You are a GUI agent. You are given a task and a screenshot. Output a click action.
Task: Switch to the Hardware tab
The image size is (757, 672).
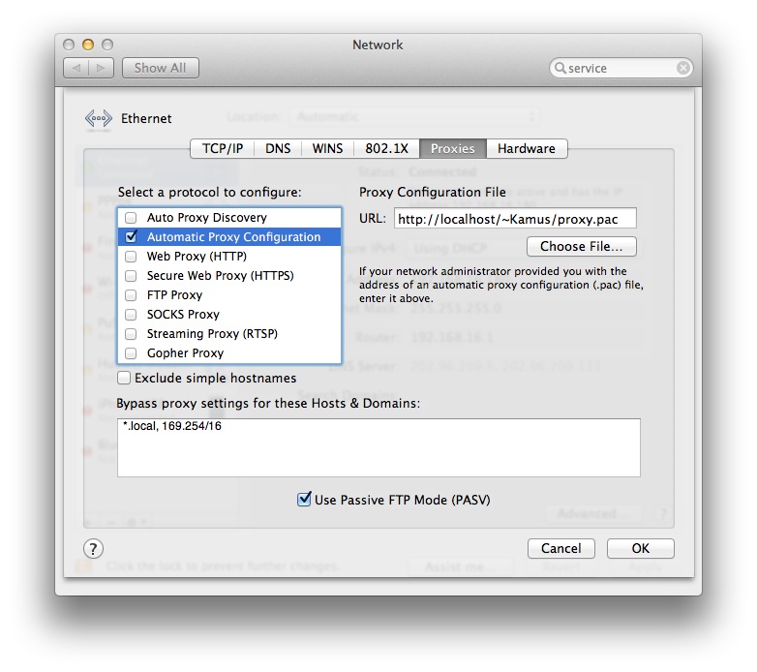[x=527, y=149]
